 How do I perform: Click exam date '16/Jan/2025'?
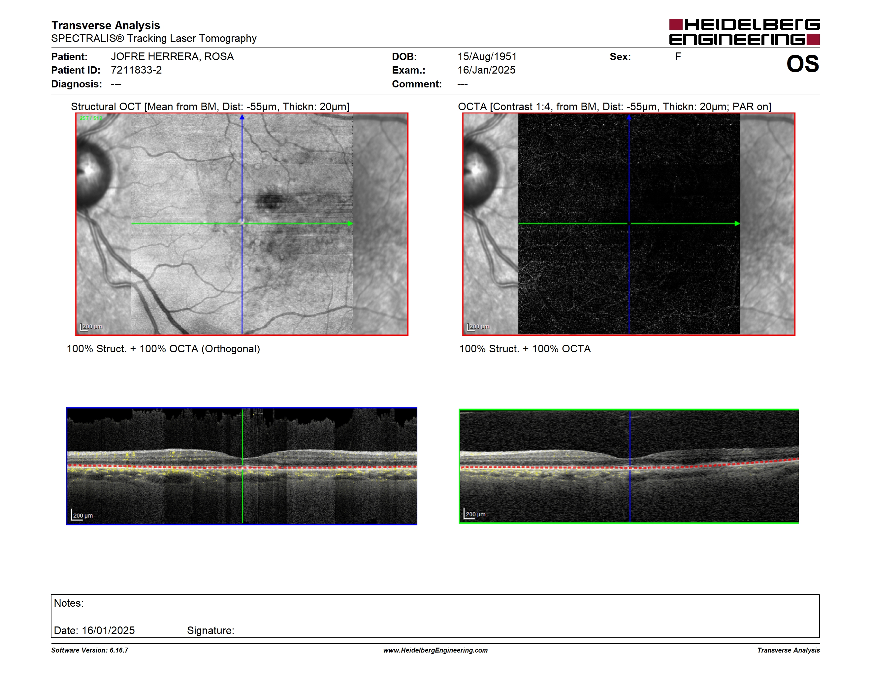486,70
